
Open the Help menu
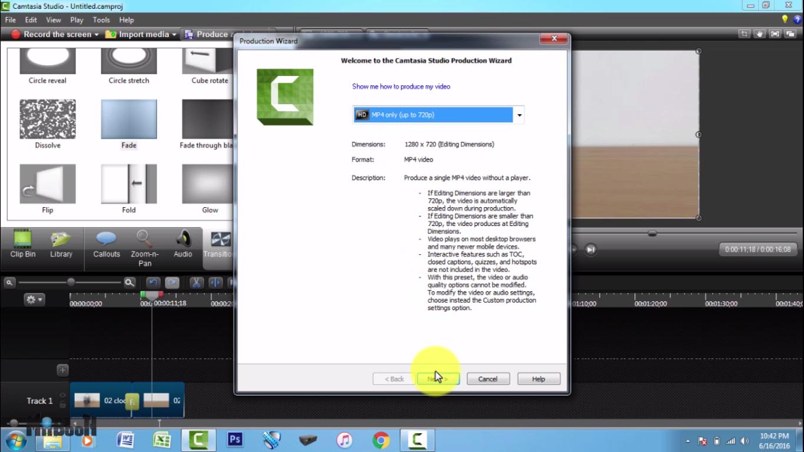127,20
